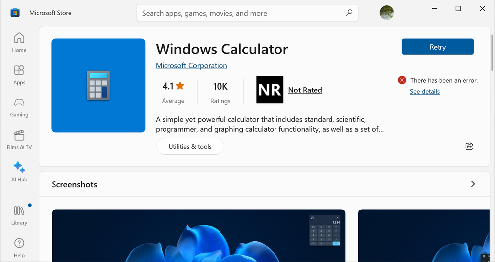
Task: Click the orange rating star
Action: click(x=180, y=86)
